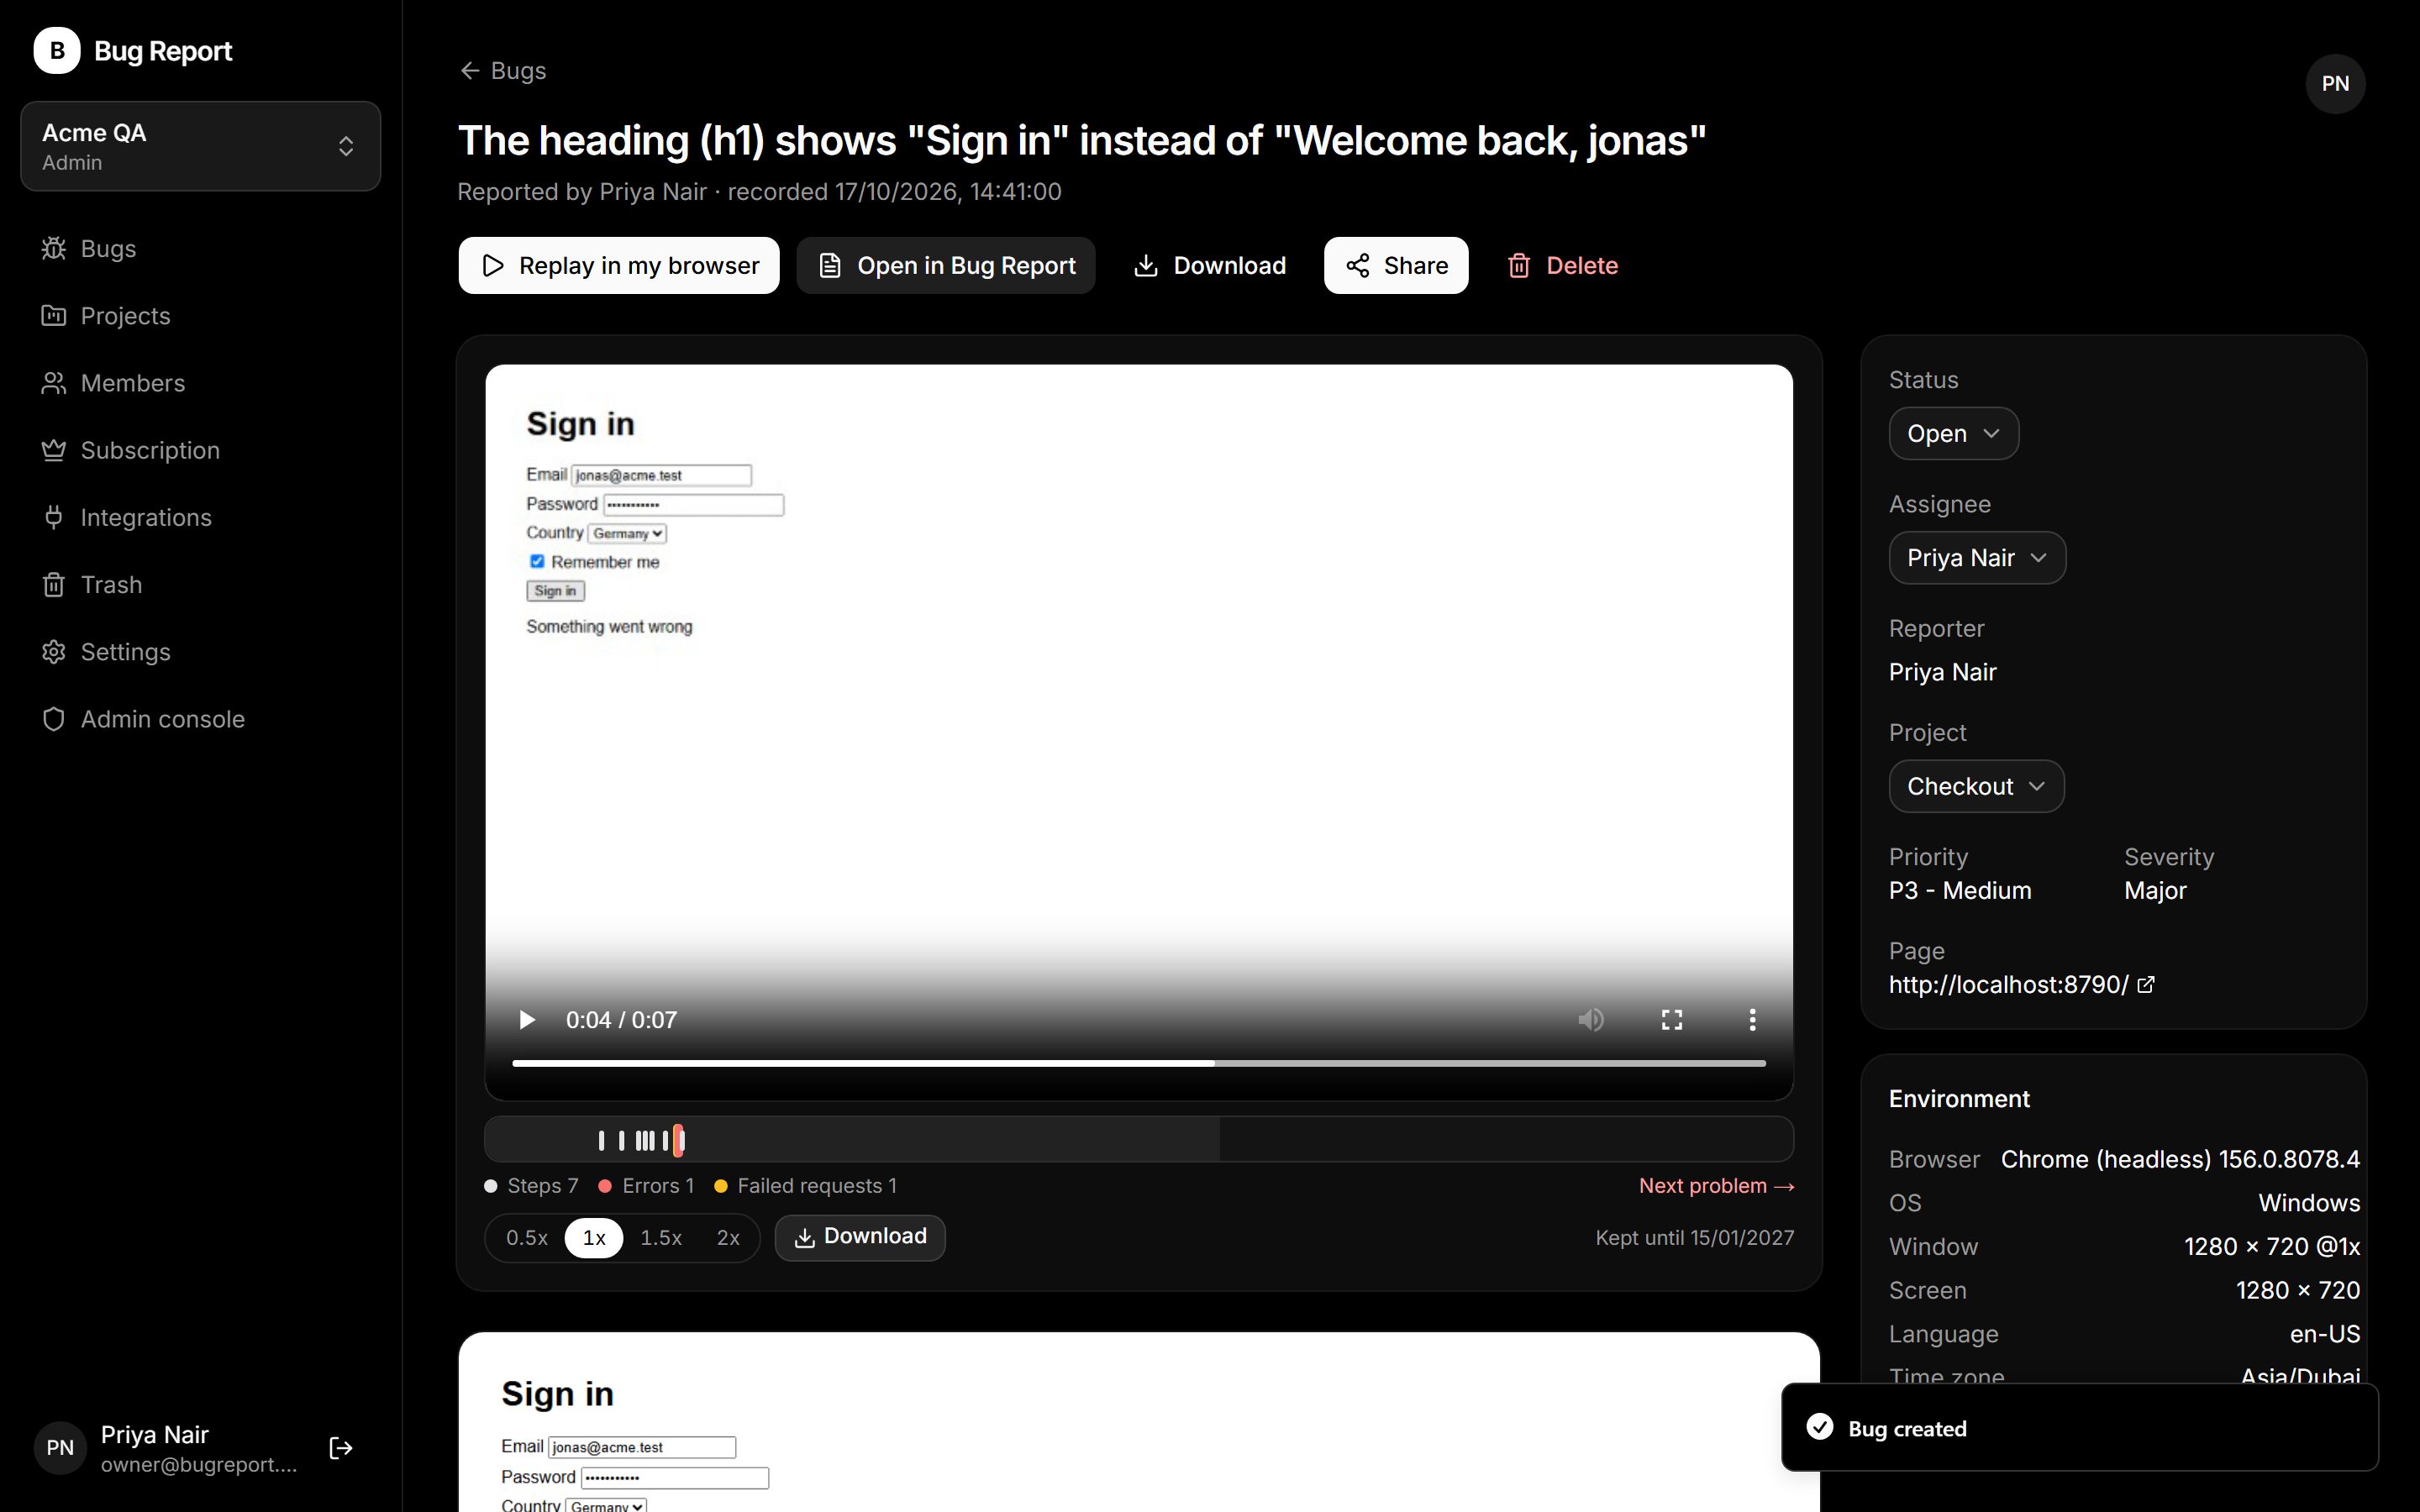Click the Windows OS value
The image size is (2420, 1512).
(2309, 1203)
